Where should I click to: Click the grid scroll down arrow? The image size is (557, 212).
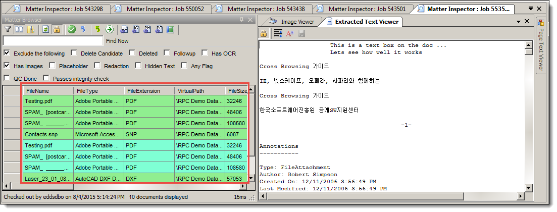click(251, 179)
